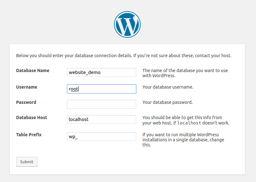
Task: Select the Password label text
Action: pos(26,102)
